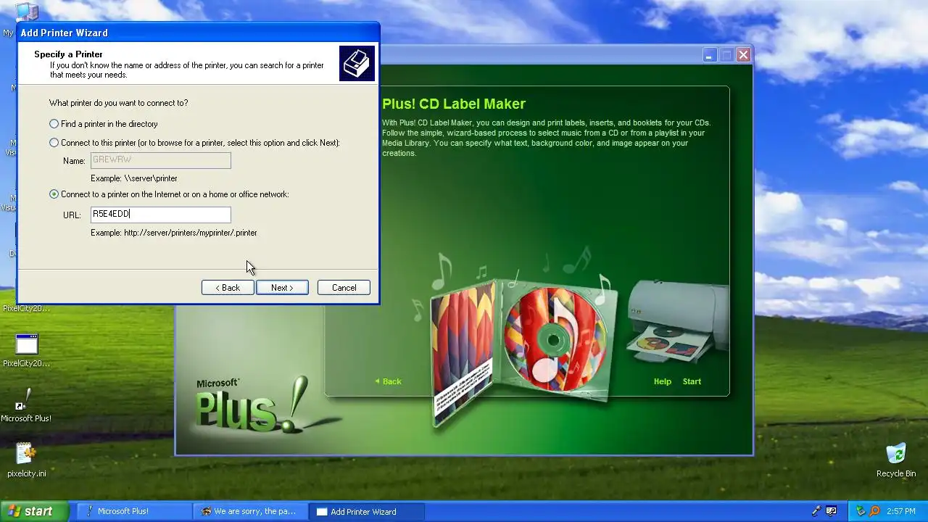
Task: Open the Windows start menu
Action: [34, 511]
